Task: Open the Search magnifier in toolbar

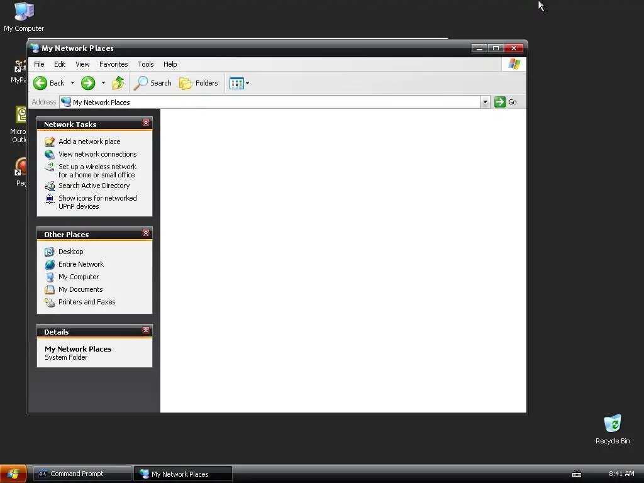Action: click(x=152, y=83)
